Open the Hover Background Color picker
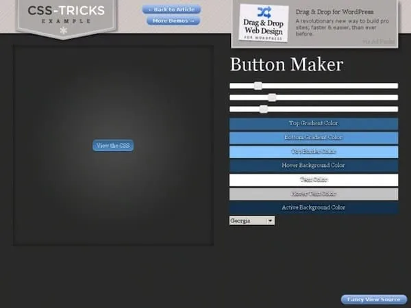This screenshot has height=308, width=411. tap(313, 166)
